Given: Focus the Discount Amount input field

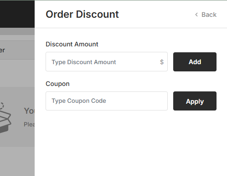Looking at the screenshot, I should tap(107, 62).
